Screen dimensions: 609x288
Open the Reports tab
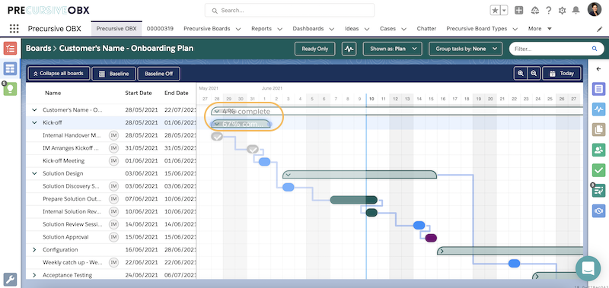261,29
